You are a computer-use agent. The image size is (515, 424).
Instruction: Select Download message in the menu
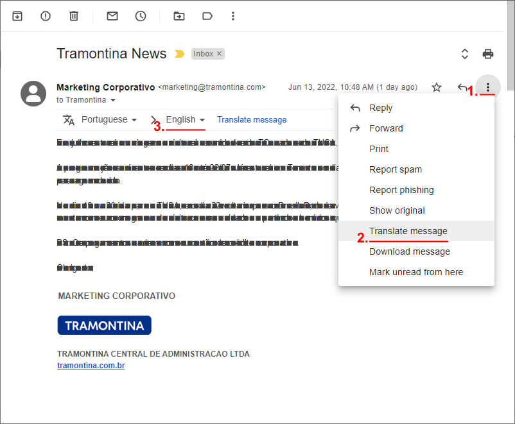pyautogui.click(x=416, y=251)
